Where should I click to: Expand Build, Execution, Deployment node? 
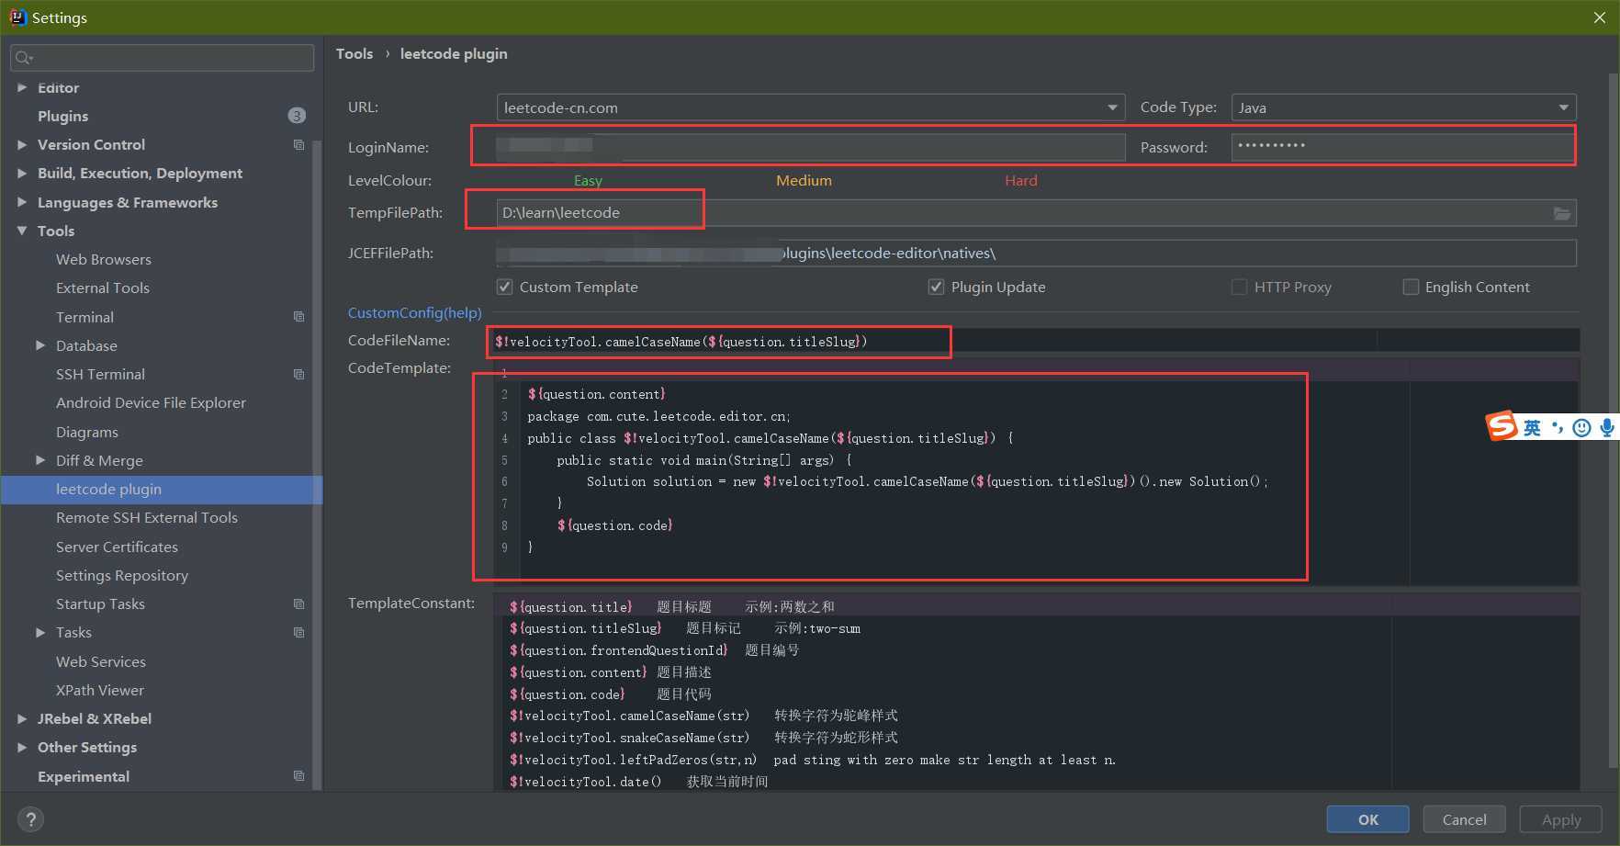click(22, 174)
